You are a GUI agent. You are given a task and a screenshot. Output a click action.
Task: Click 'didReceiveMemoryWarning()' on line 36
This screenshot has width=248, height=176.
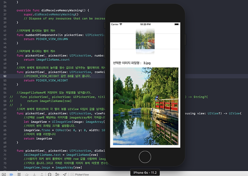[63, 10]
